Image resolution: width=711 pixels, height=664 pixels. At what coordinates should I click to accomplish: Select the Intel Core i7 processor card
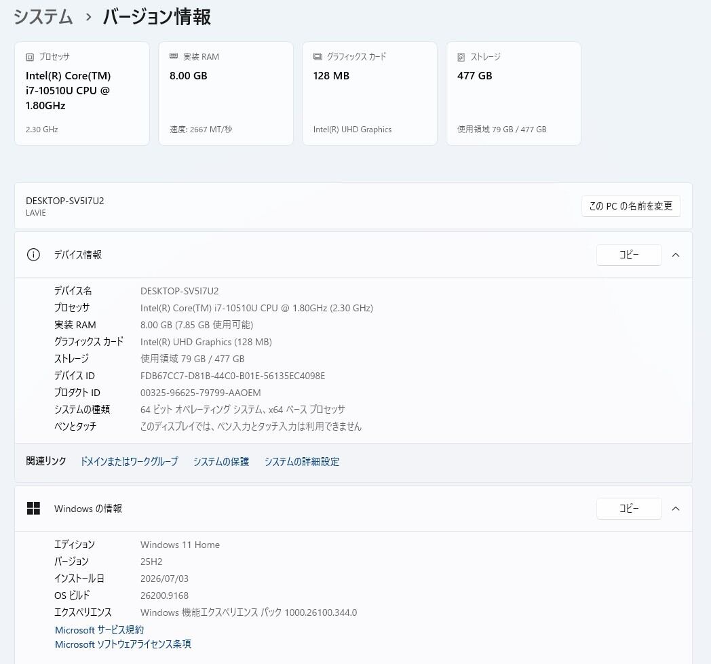(x=82, y=94)
